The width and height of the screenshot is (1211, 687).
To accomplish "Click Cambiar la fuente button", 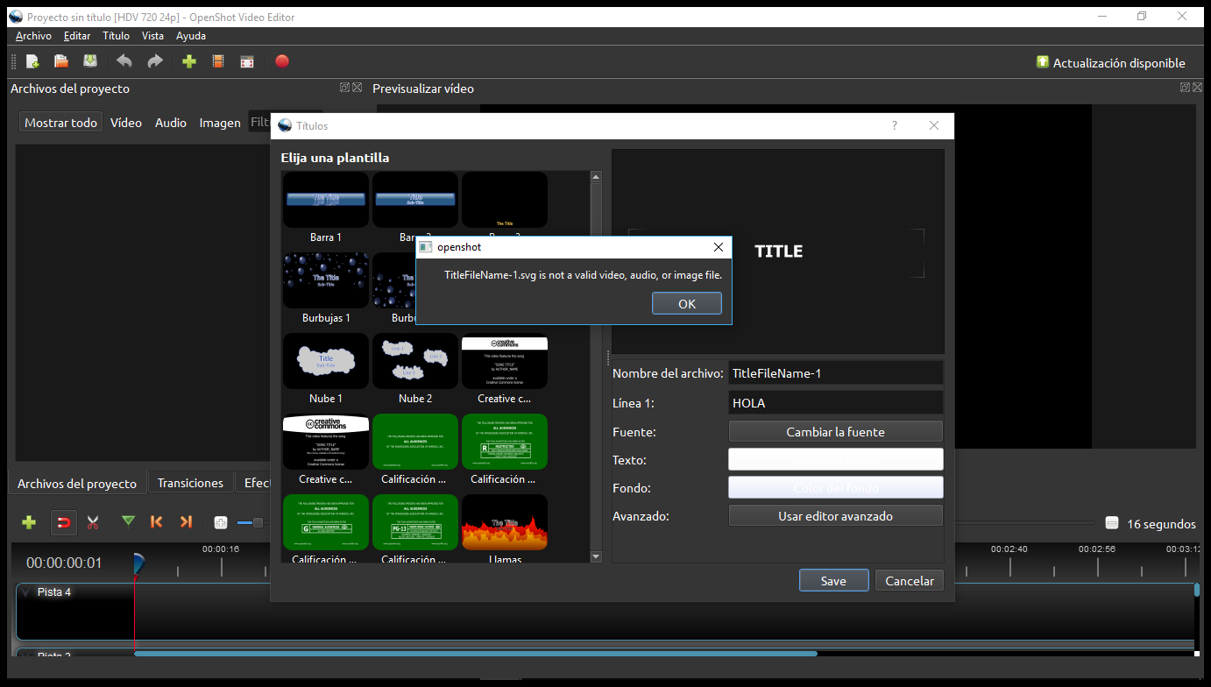I will (836, 431).
